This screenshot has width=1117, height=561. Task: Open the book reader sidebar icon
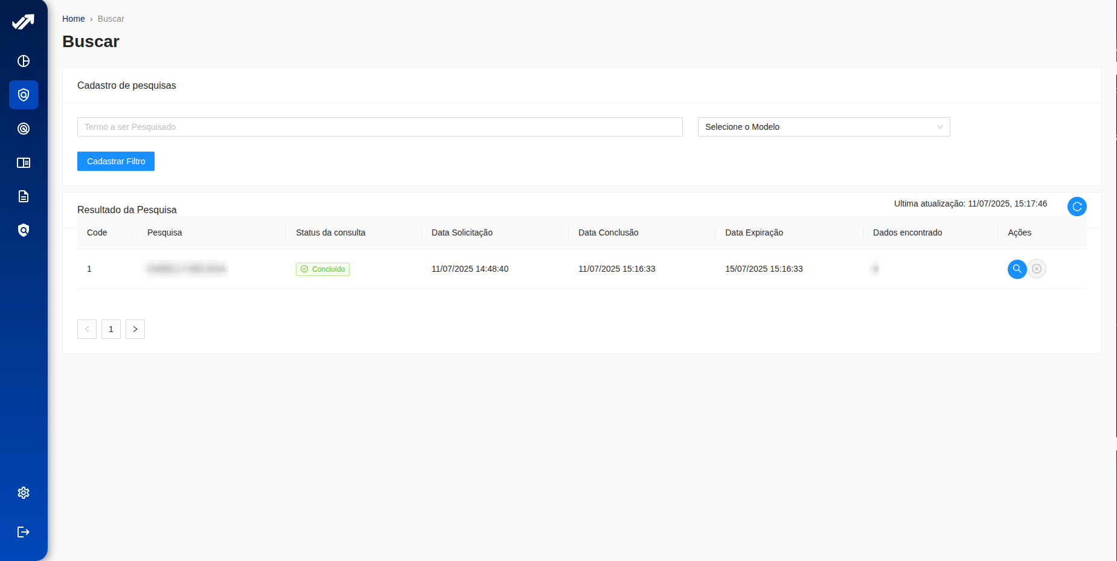[x=24, y=162]
